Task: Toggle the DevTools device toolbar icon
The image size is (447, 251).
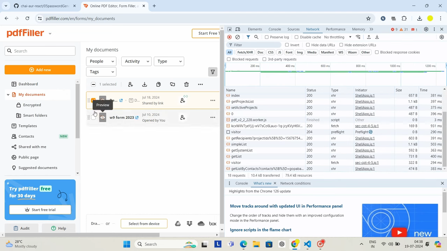Action: pos(238,29)
